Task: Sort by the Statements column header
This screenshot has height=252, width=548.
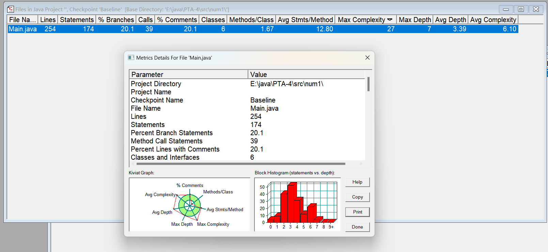Action: 77,20
